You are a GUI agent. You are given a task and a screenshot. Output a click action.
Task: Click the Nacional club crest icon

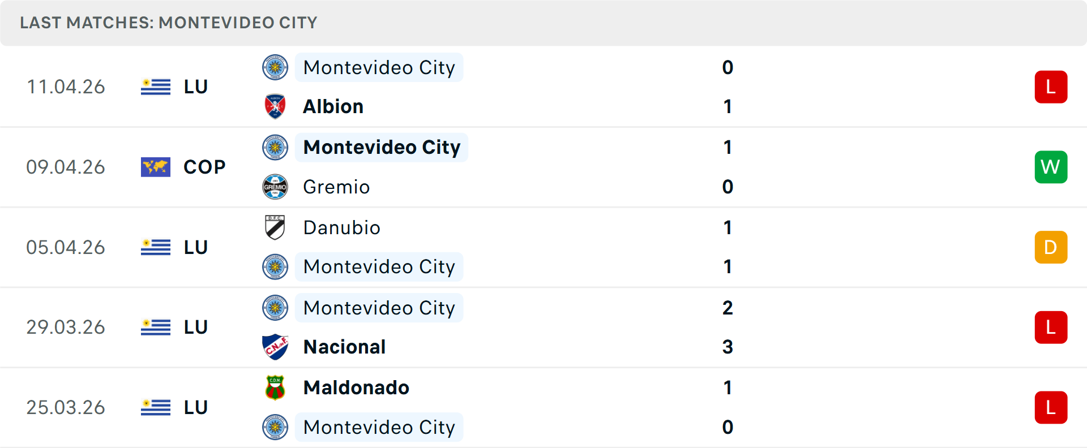pyautogui.click(x=275, y=347)
